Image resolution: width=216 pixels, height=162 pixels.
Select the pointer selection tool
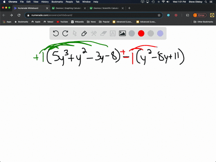click(75, 33)
